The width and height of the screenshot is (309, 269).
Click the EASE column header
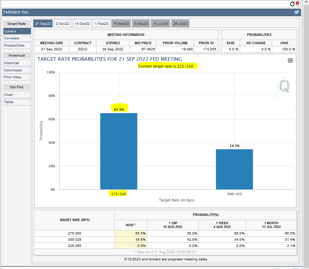pyautogui.click(x=230, y=43)
